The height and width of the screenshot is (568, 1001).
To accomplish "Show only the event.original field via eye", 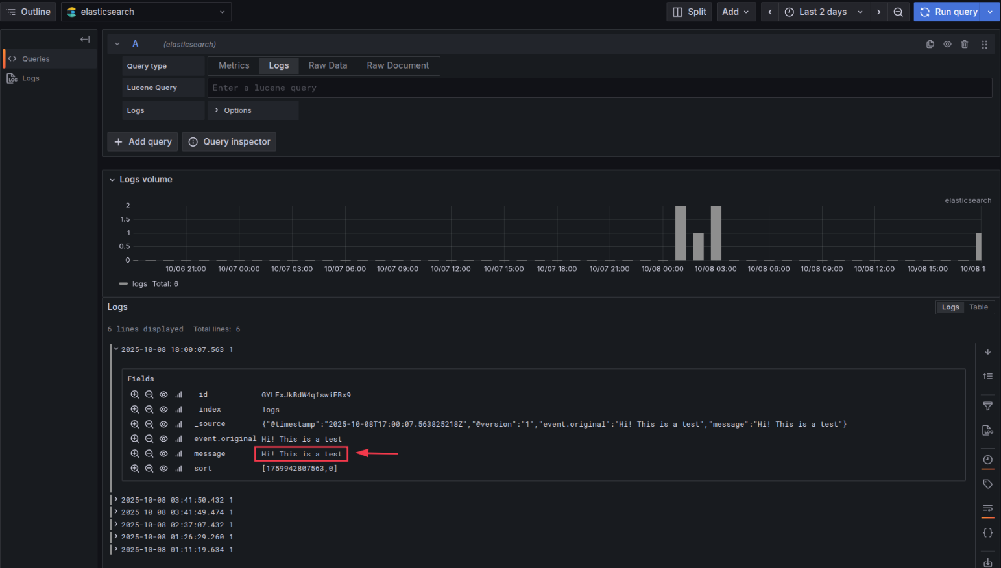I will click(x=163, y=439).
